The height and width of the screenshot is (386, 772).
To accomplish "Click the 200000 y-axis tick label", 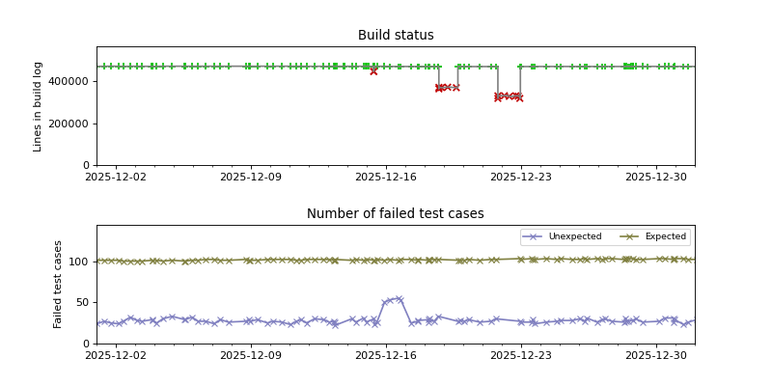I will click(70, 124).
